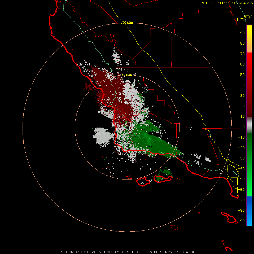254x254 pixels.
Task: Click the positive 10 scale value
Action: click(242, 117)
